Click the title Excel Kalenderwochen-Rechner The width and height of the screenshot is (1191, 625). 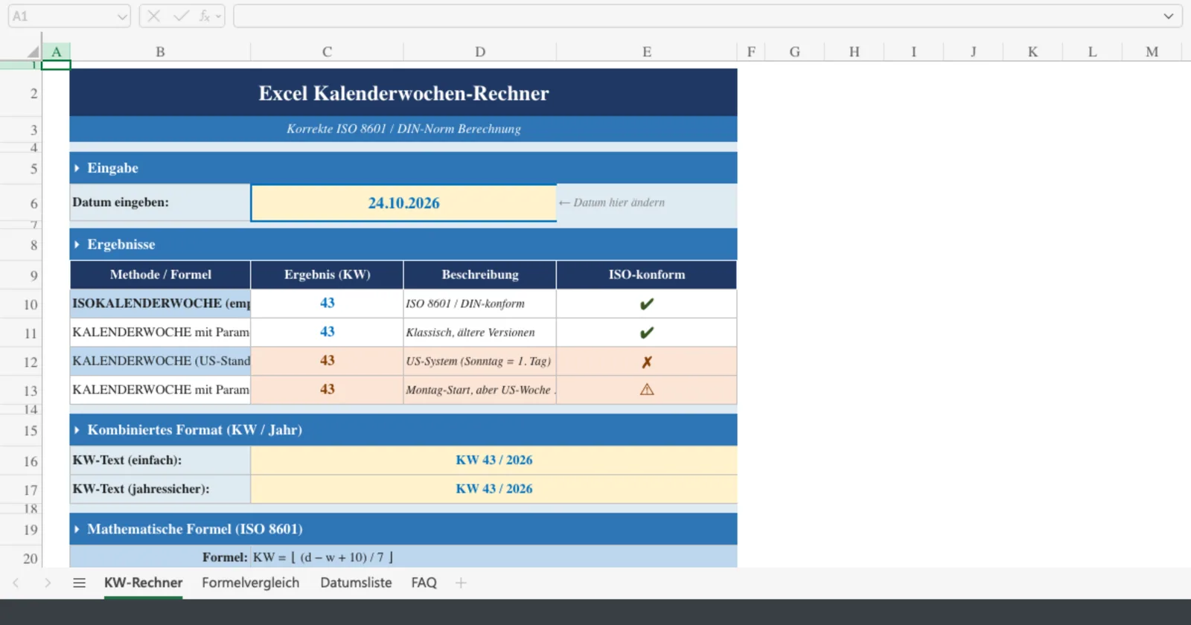[x=403, y=93]
